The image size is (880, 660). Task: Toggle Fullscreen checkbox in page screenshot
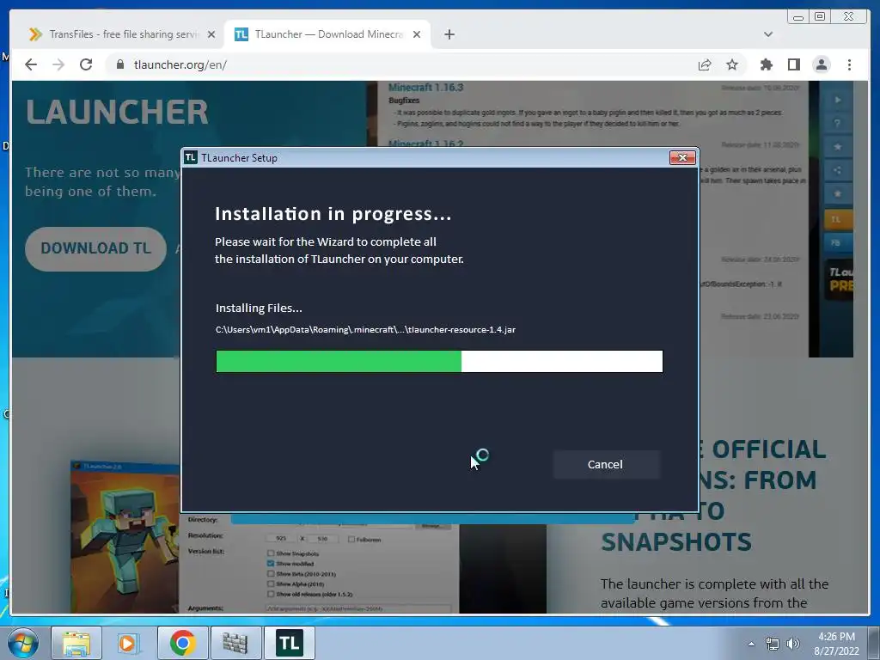351,540
